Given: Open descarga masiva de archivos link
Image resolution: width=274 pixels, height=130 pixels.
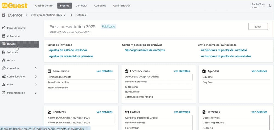Looking at the screenshot, I should pyautogui.click(x=145, y=50).
